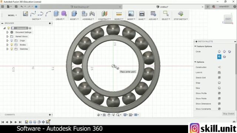Click the Zoom magnifier icon
The height and width of the screenshot is (133, 237).
(118, 115)
